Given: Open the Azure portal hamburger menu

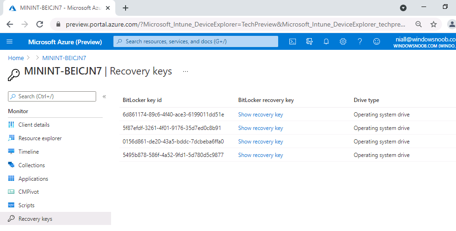Looking at the screenshot, I should click(x=10, y=41).
